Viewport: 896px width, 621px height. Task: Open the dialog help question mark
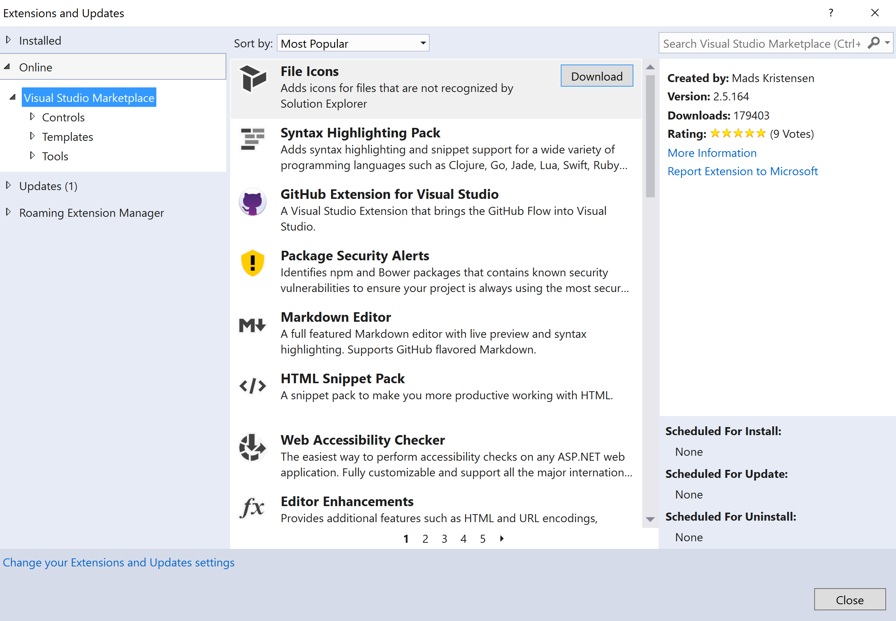coord(831,13)
